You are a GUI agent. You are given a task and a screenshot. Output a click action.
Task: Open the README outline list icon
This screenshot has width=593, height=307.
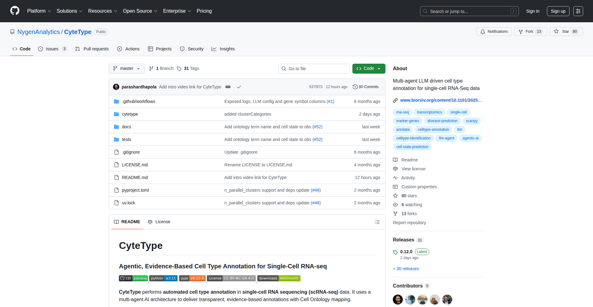(377, 222)
